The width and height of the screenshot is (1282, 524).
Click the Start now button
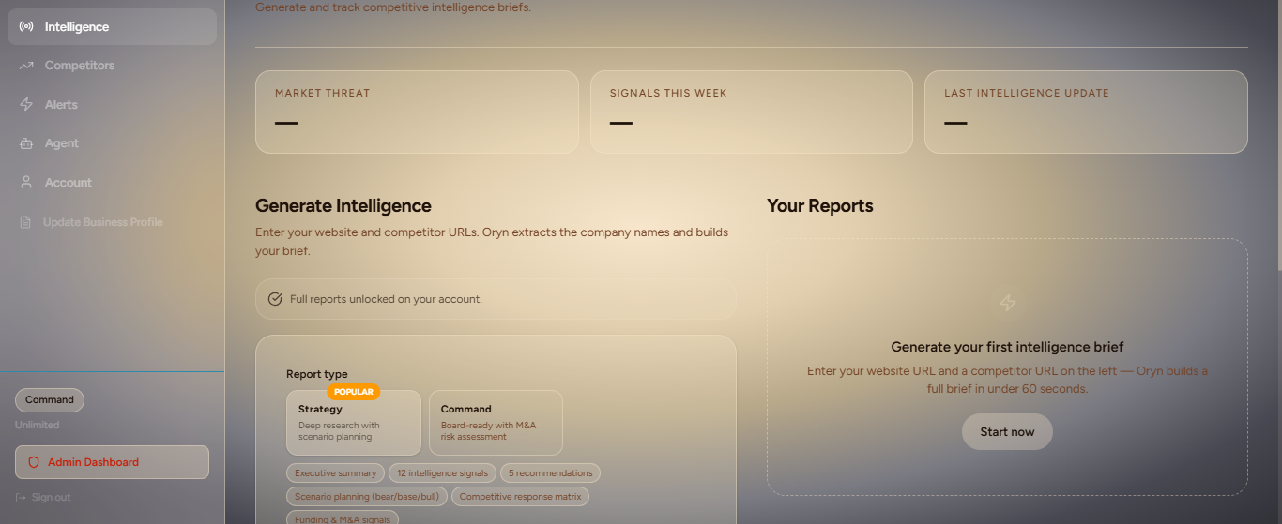point(1007,432)
